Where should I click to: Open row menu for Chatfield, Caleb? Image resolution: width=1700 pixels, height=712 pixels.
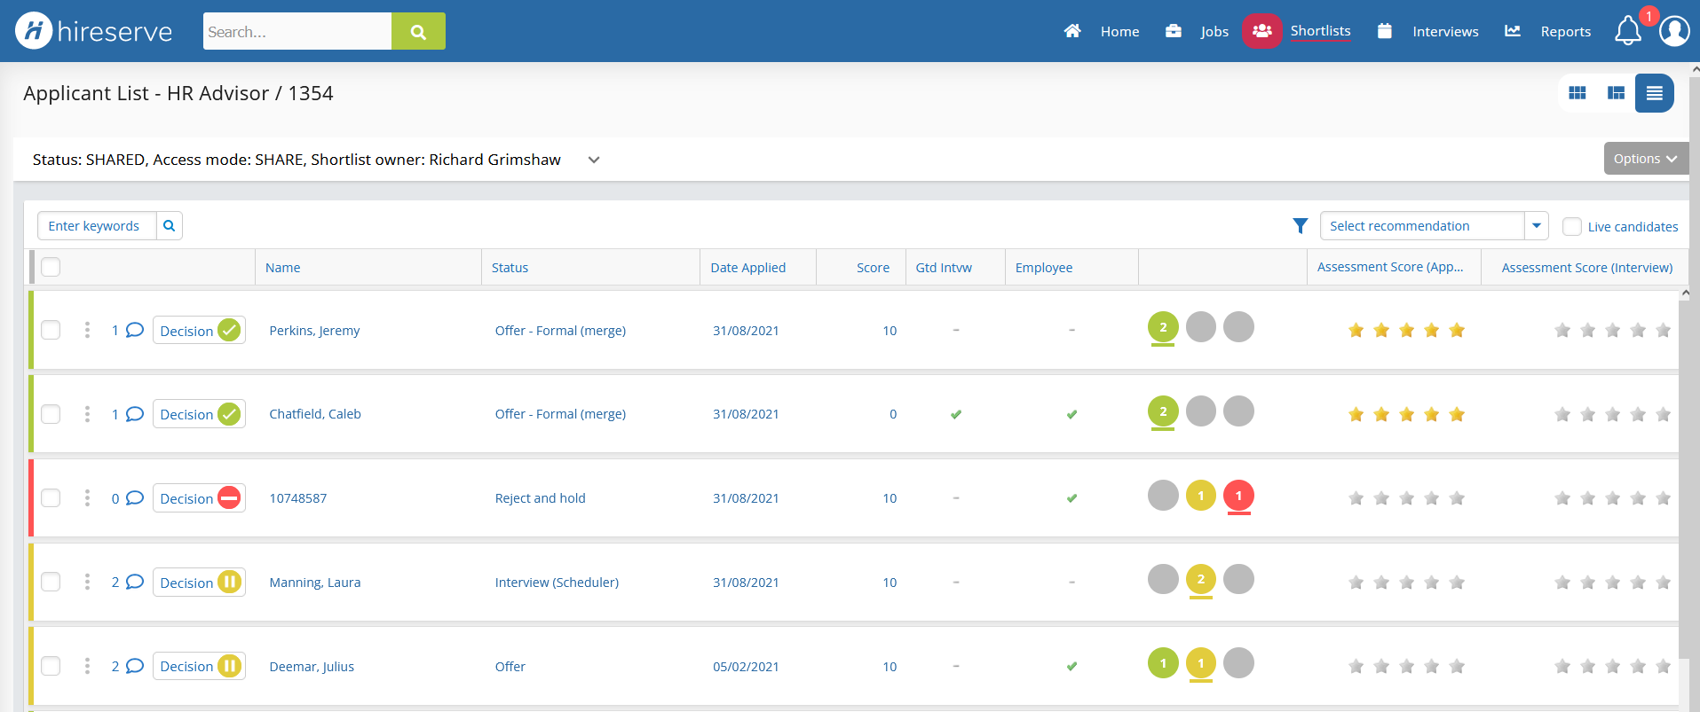(x=87, y=414)
